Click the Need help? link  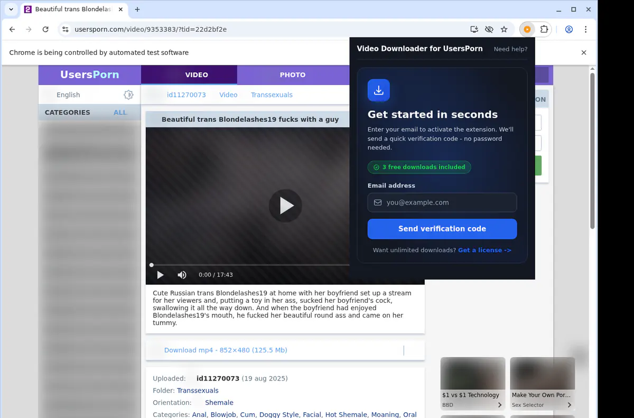coord(510,49)
